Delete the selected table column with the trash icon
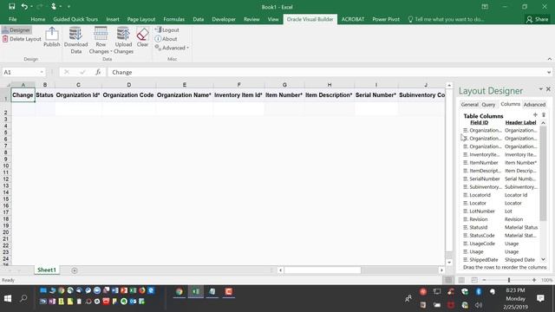Viewport: 555px width, 312px height. [x=544, y=115]
